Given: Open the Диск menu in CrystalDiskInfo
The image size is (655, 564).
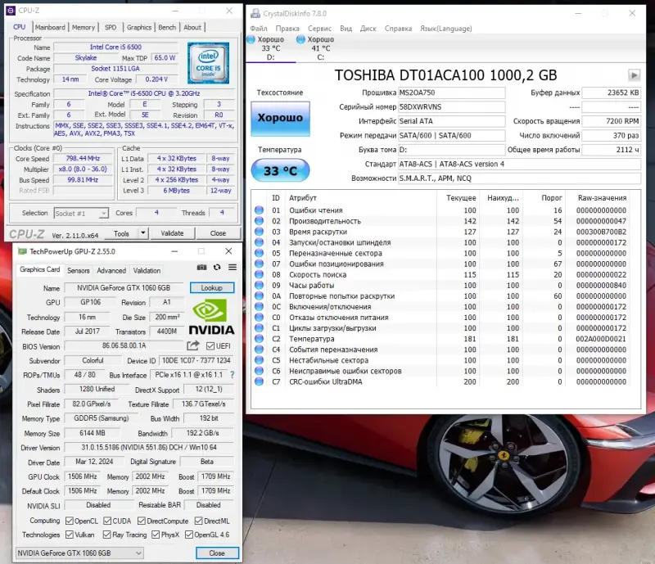Looking at the screenshot, I should pyautogui.click(x=368, y=29).
